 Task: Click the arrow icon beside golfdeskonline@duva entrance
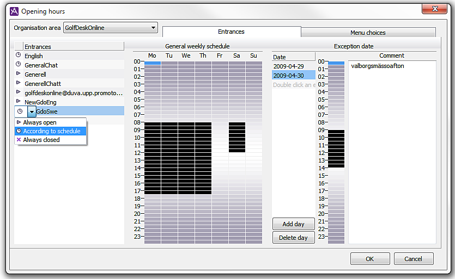tap(19, 92)
